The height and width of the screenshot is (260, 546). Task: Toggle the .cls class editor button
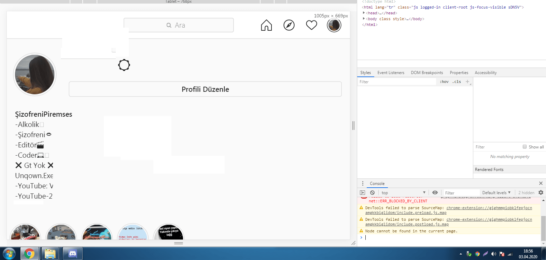(457, 82)
